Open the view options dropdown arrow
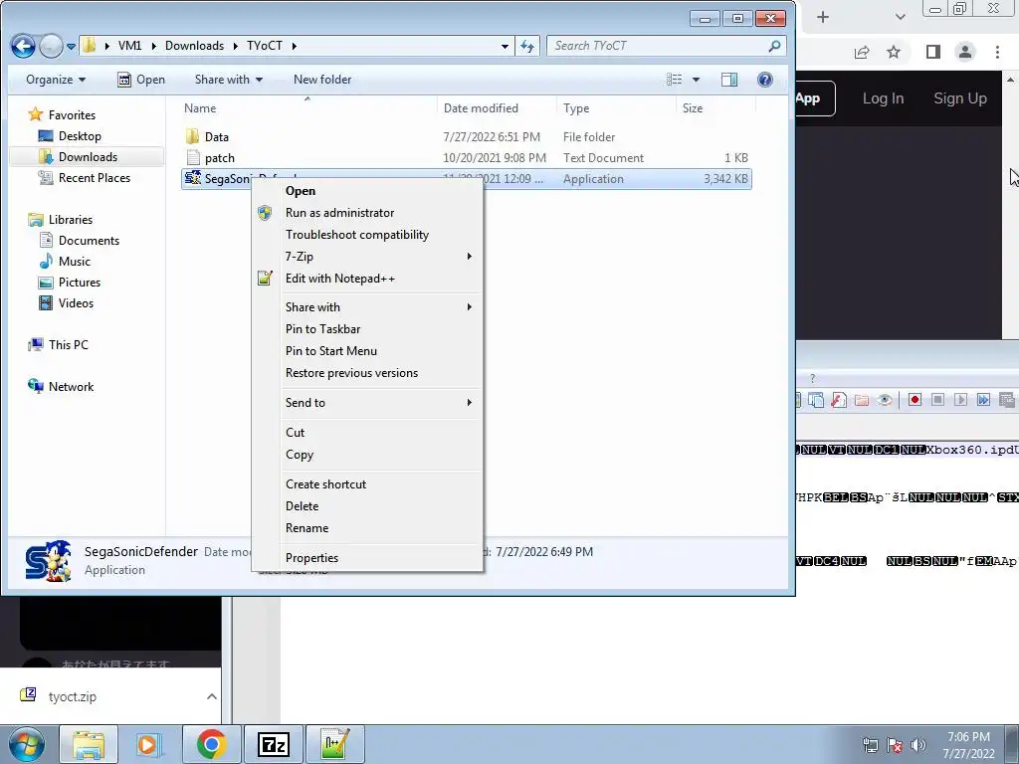1019x764 pixels. (x=696, y=80)
